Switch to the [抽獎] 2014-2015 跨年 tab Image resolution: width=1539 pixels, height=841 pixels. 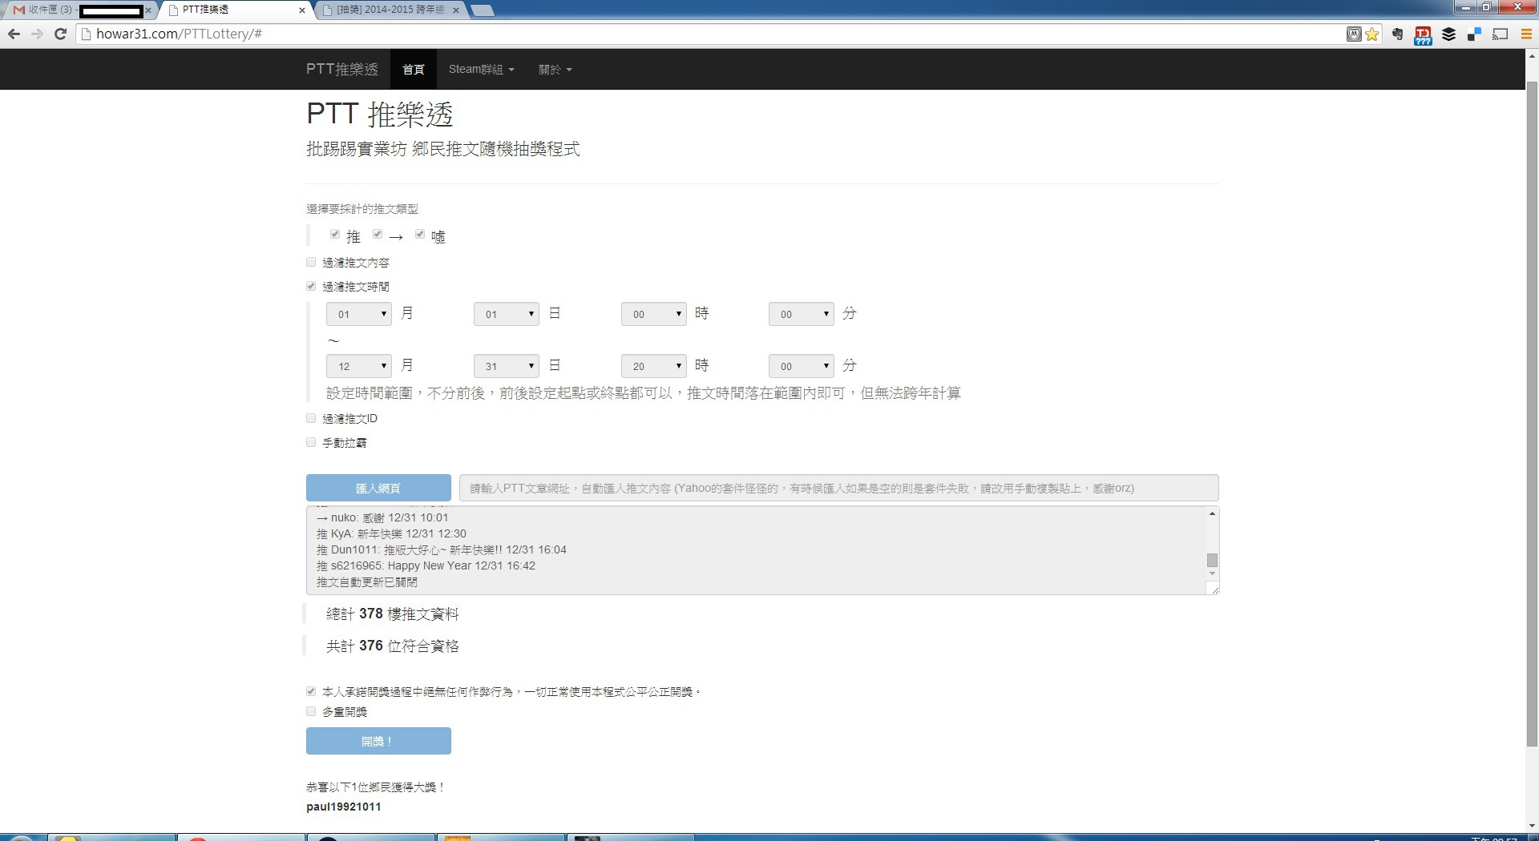tap(390, 10)
